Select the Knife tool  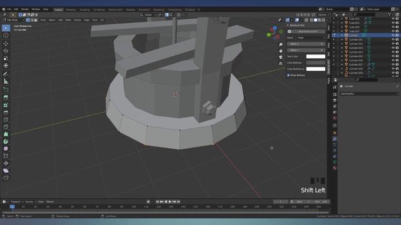(x=6, y=127)
